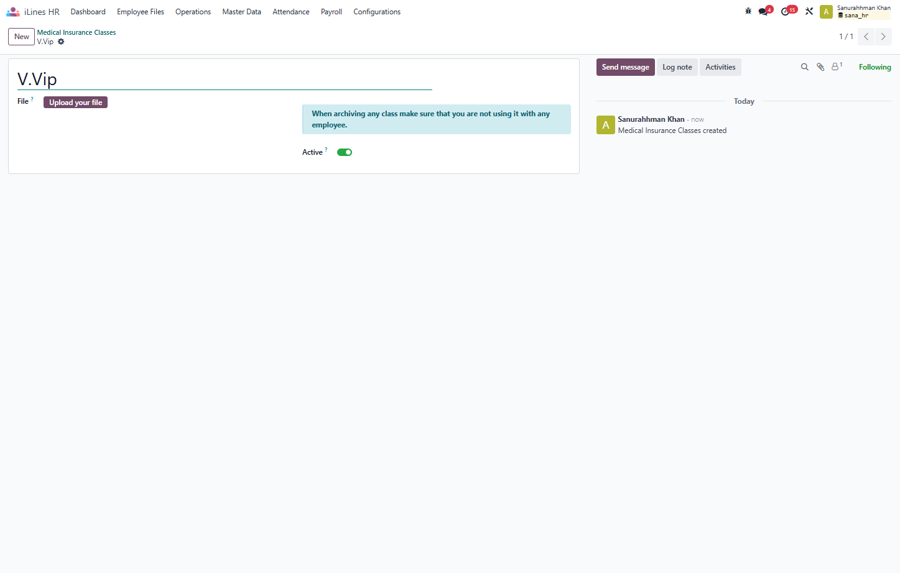Viewport: 900px width, 573px height.
Task: Show followers with the person icon
Action: tap(837, 66)
